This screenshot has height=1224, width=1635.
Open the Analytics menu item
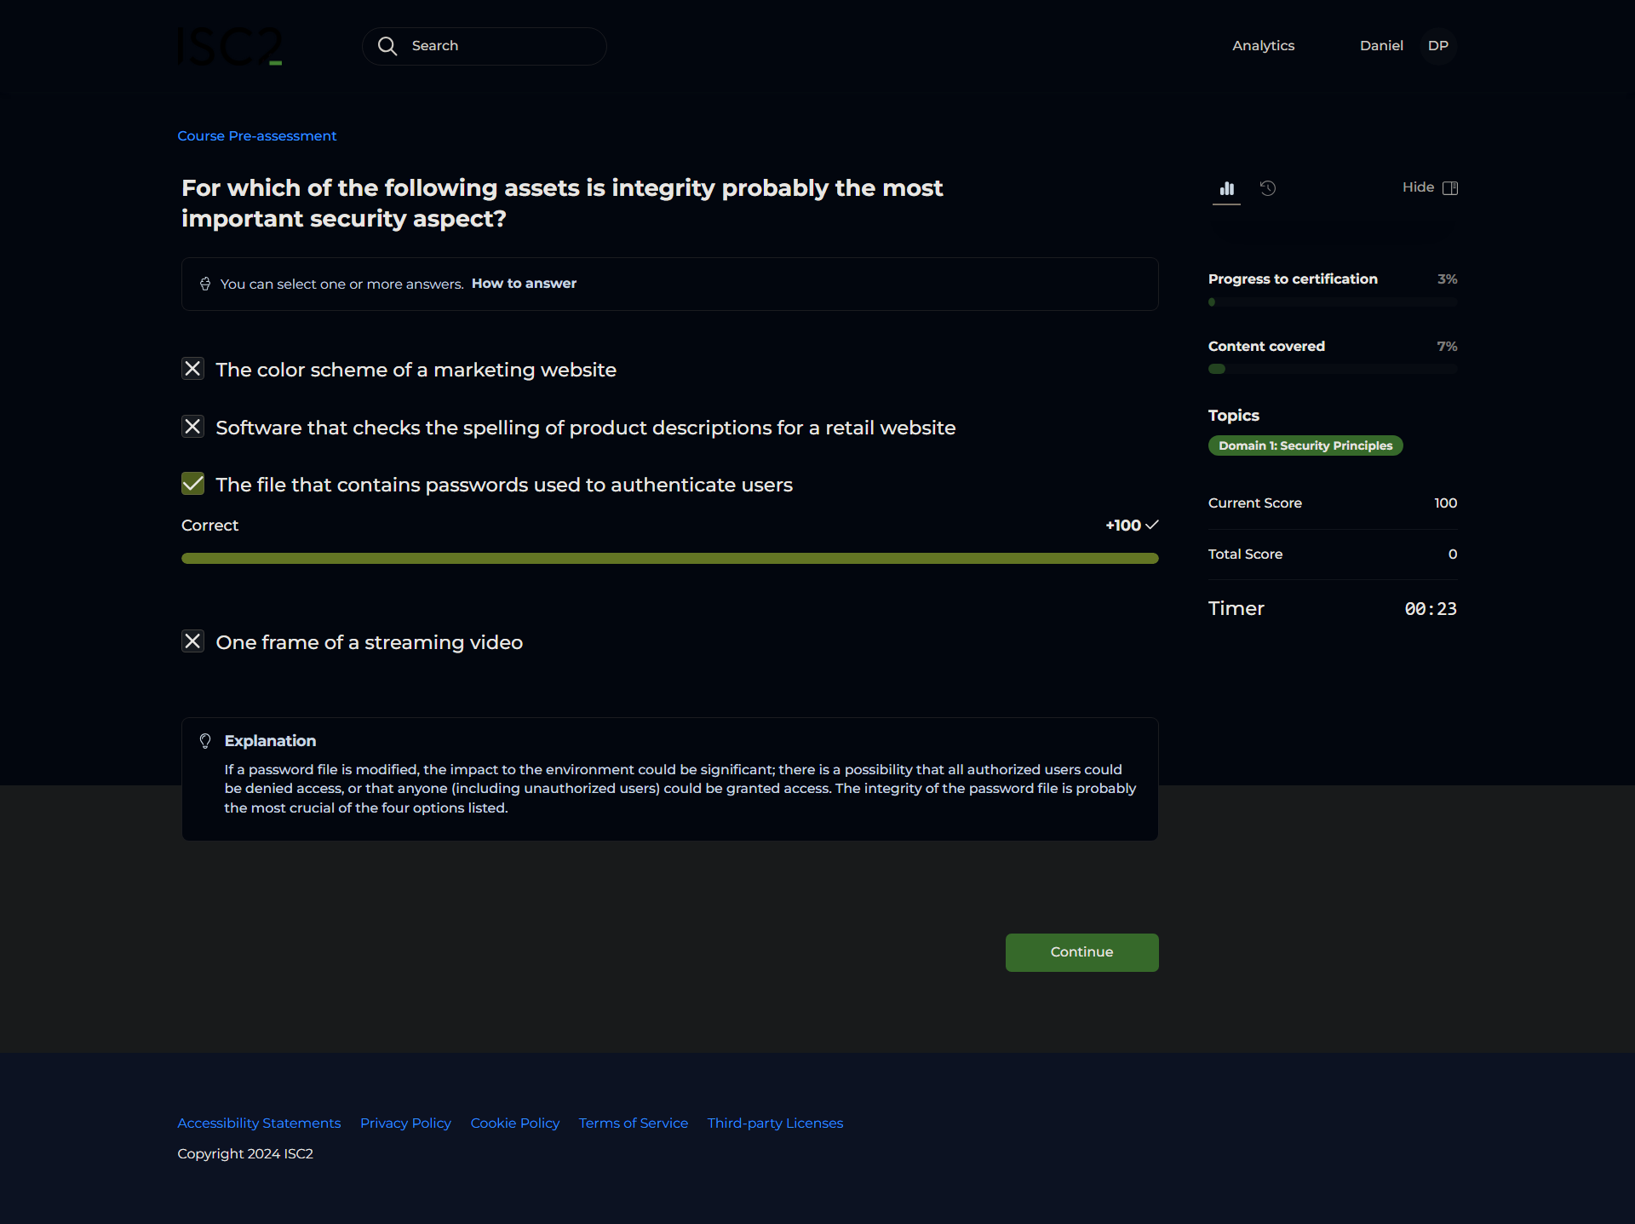1263,46
